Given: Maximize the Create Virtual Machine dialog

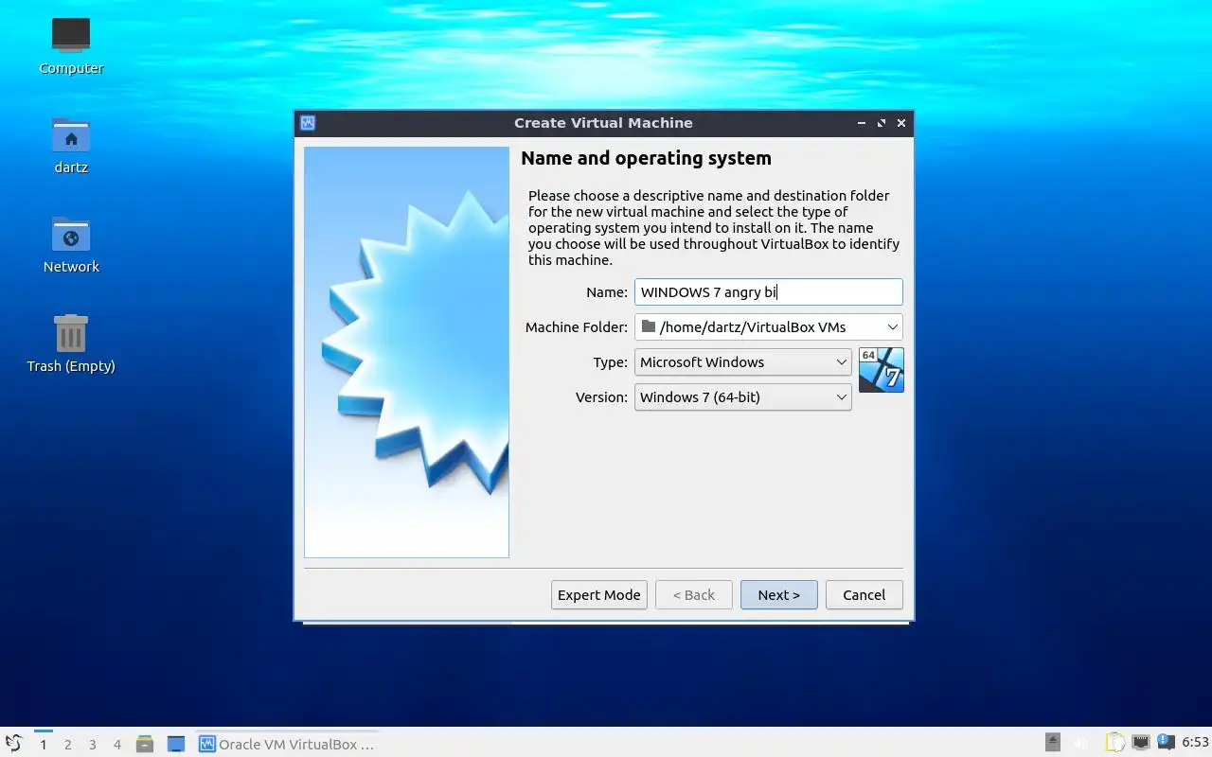Looking at the screenshot, I should pyautogui.click(x=882, y=123).
